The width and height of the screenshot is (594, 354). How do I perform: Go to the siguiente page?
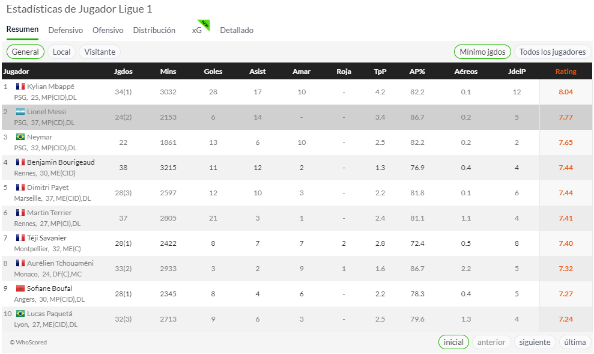tap(535, 342)
